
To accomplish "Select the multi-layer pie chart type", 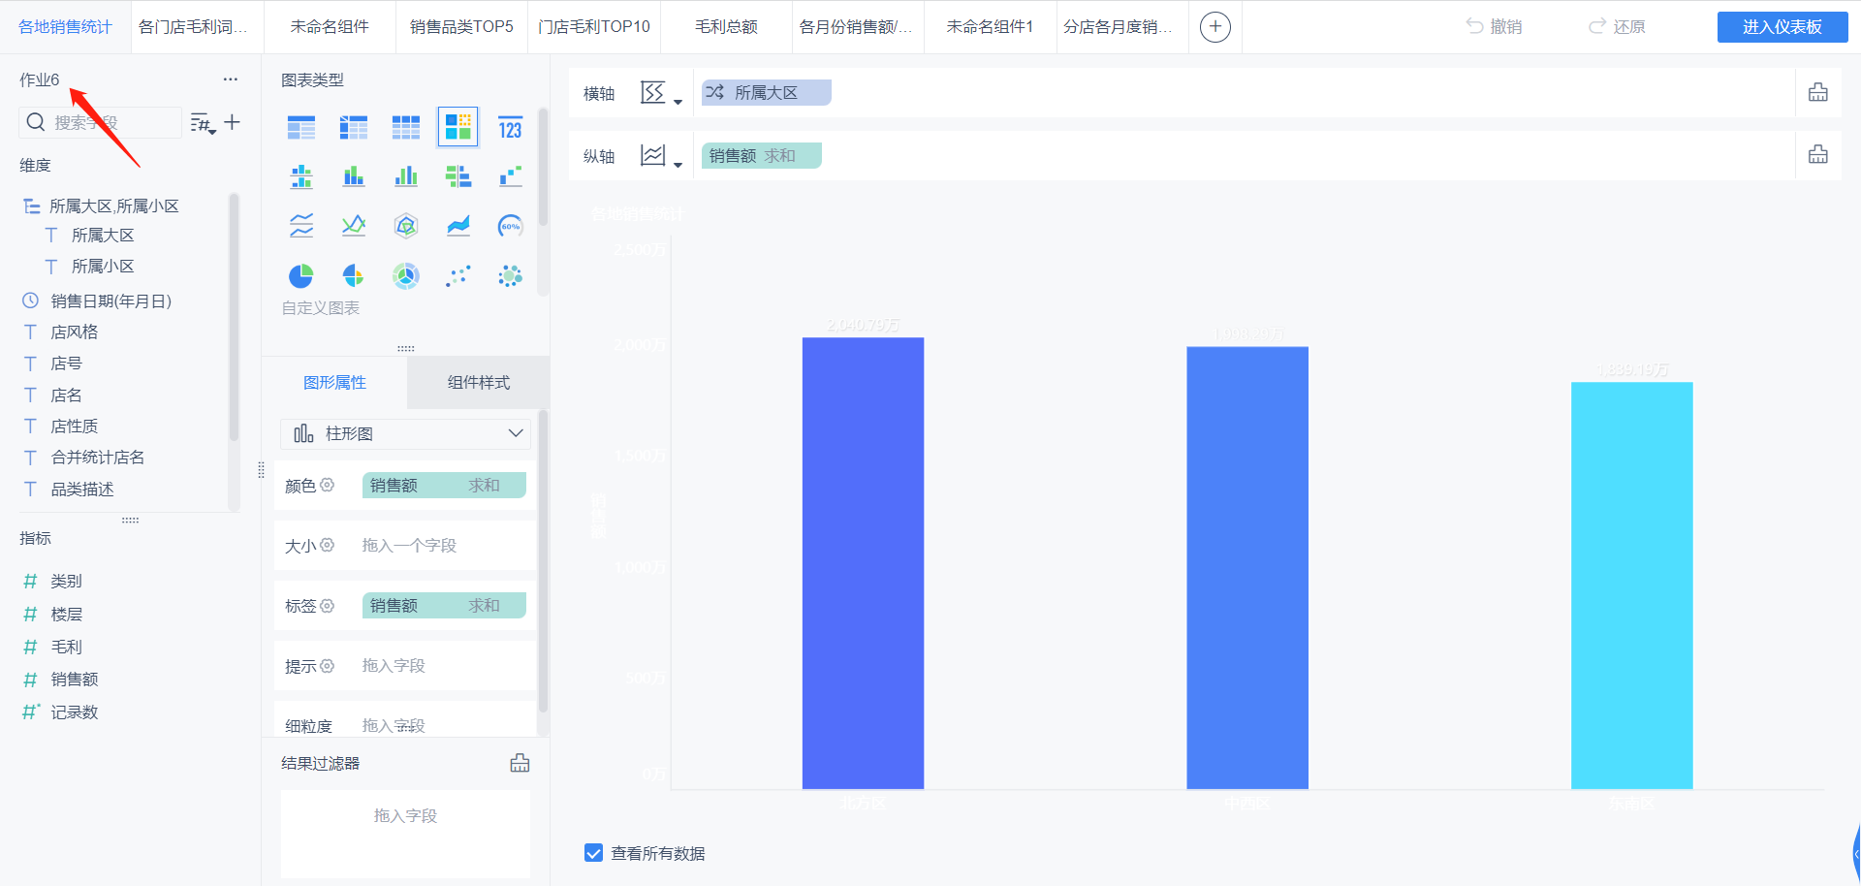I will 406,276.
